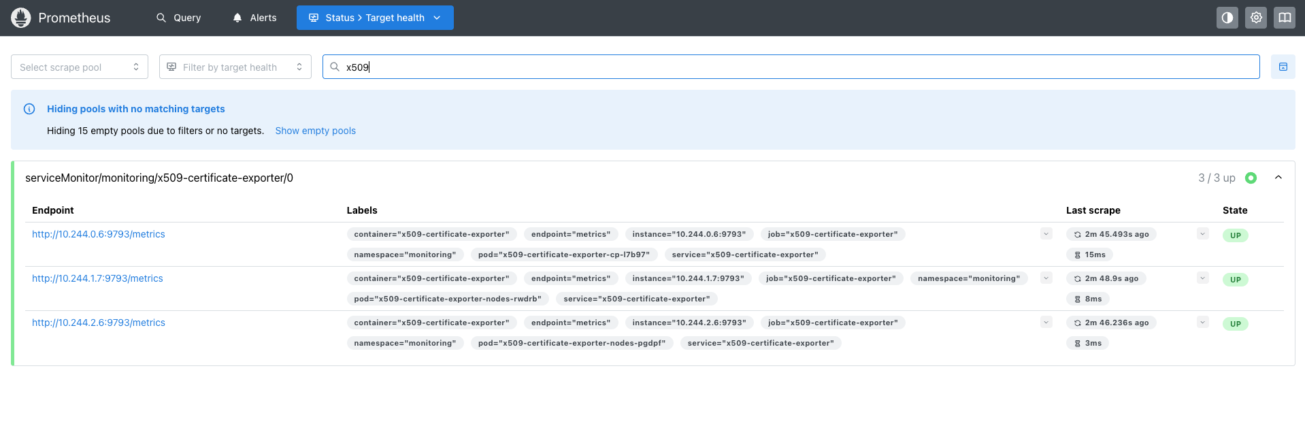Screen dimensions: 1305x428
Task: Click the '3 / 3 up' pool count
Action: 1217,178
